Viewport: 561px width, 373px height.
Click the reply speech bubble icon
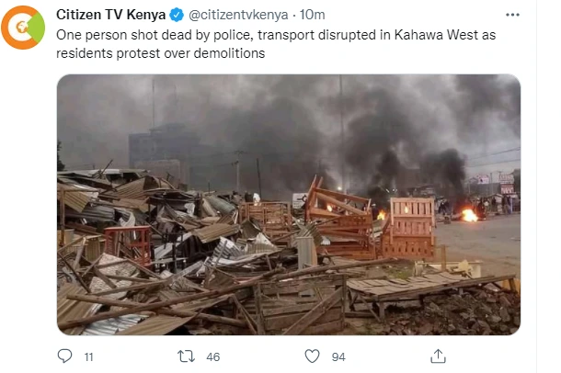click(x=64, y=356)
